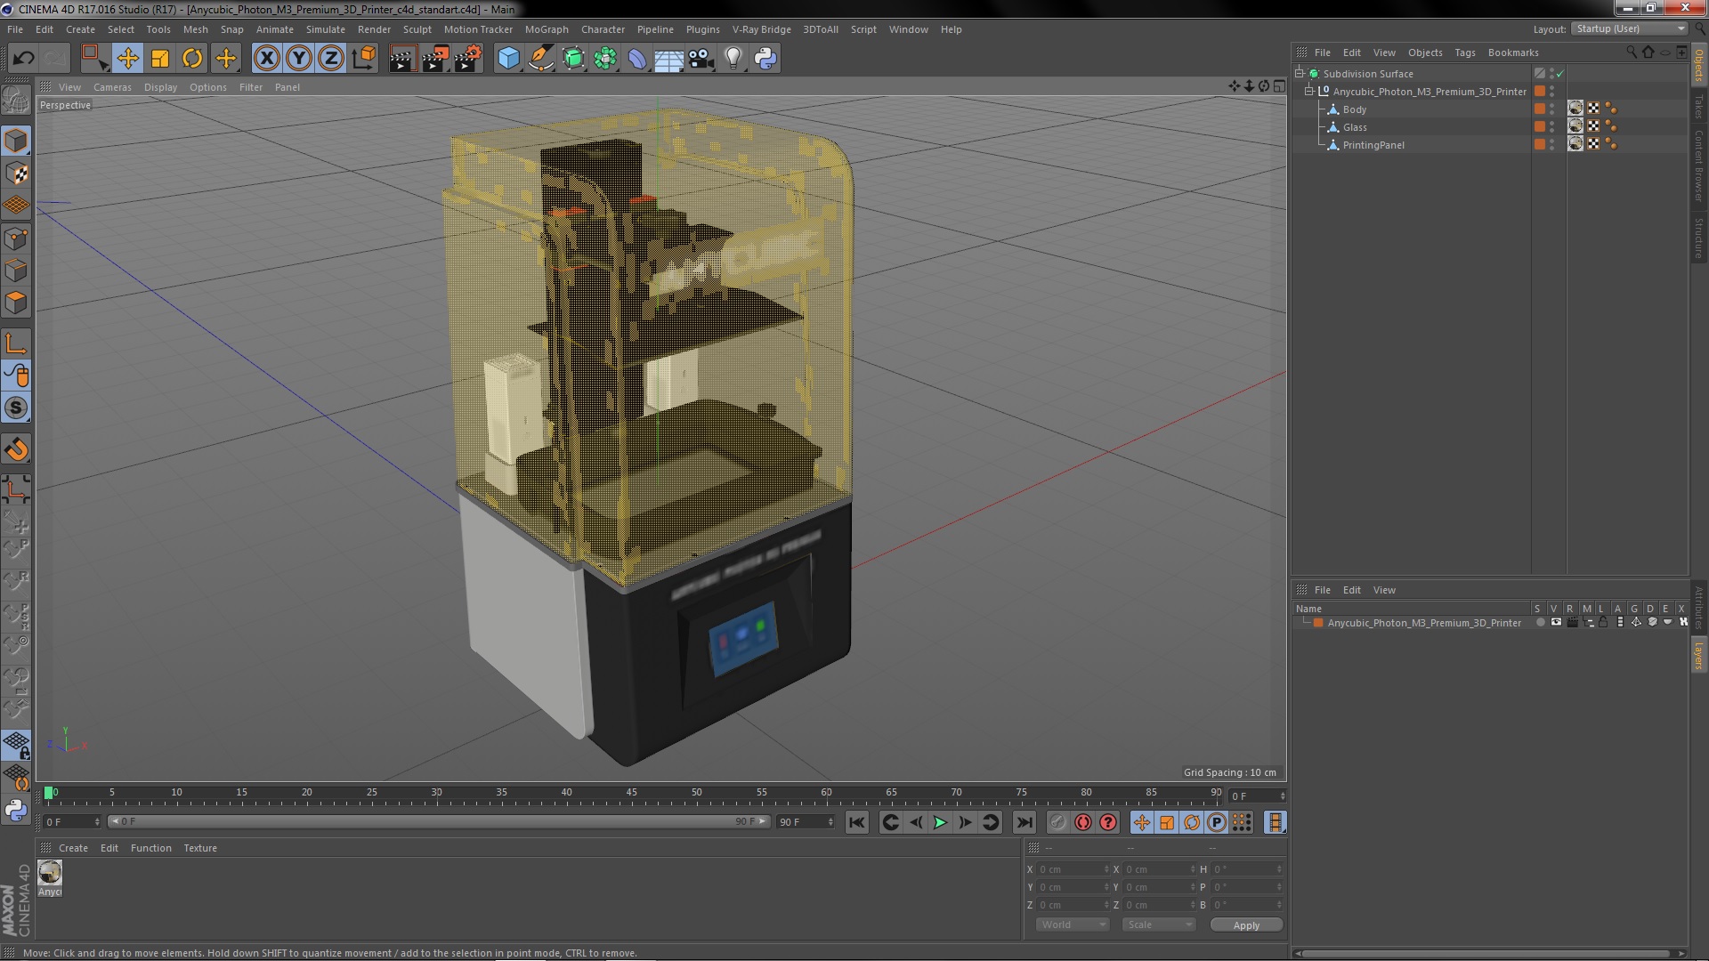1709x961 pixels.
Task: Open material manager Function menu
Action: [150, 848]
